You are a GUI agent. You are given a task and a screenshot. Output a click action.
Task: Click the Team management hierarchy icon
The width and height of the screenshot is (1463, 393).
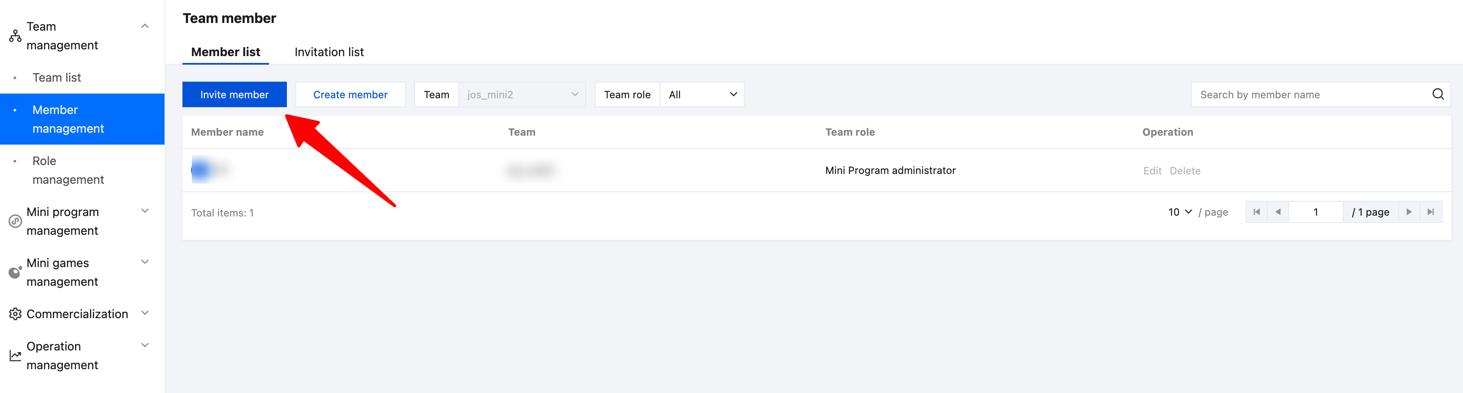(15, 36)
